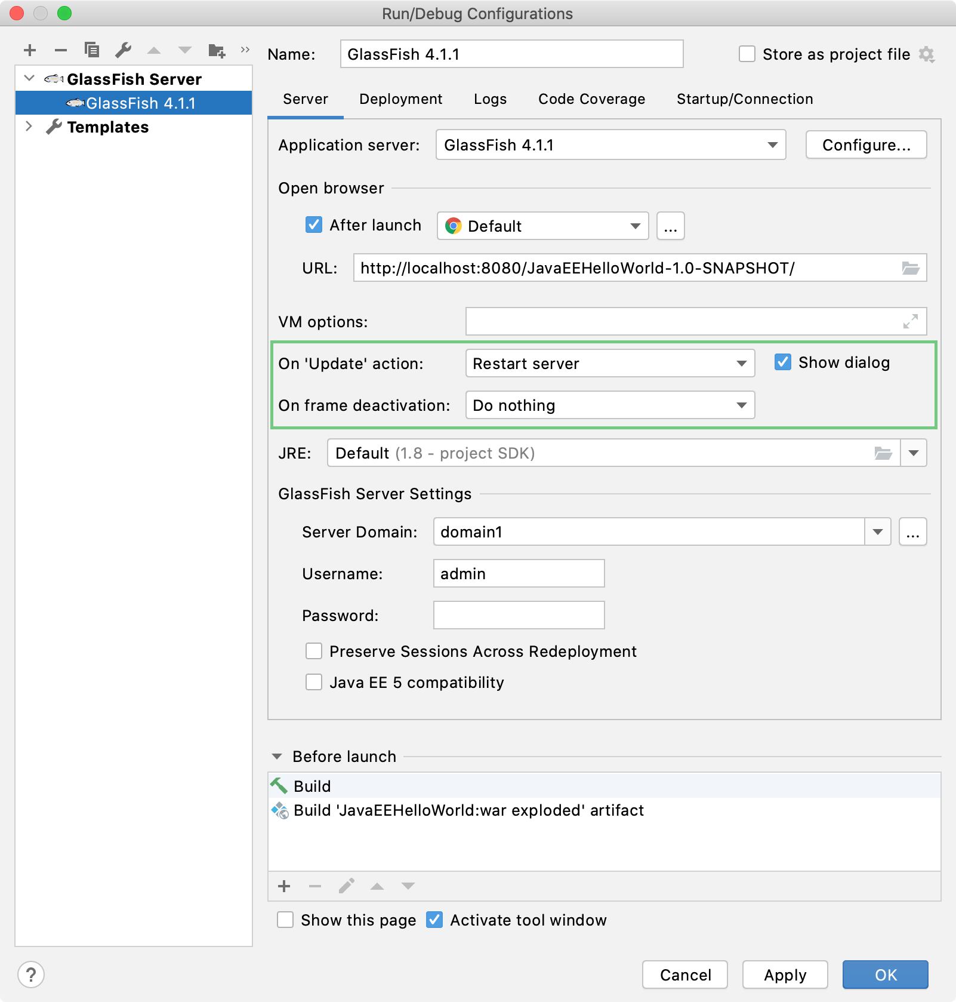The height and width of the screenshot is (1002, 956).
Task: Open help via question mark icon
Action: 30,974
